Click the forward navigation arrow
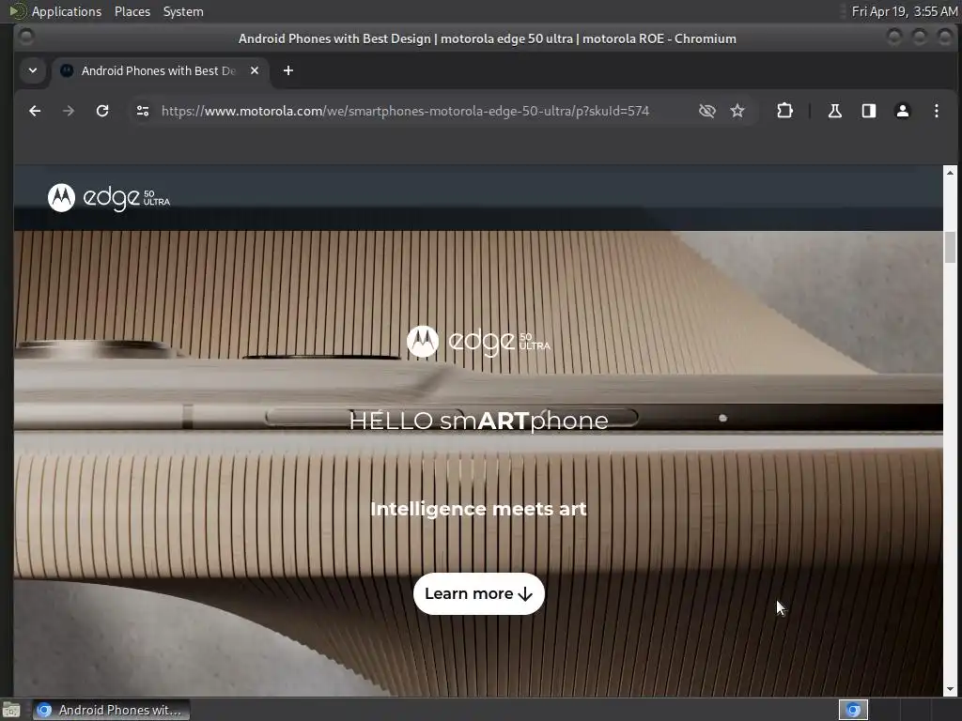The width and height of the screenshot is (962, 721). 69,111
